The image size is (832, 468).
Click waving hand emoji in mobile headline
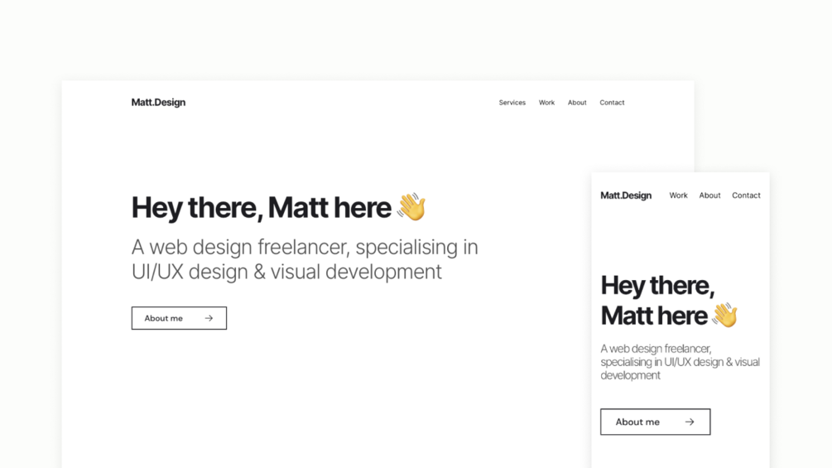(x=725, y=316)
